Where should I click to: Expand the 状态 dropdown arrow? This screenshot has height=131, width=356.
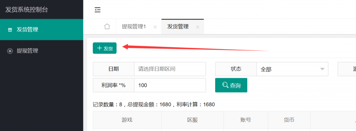tap(322, 69)
